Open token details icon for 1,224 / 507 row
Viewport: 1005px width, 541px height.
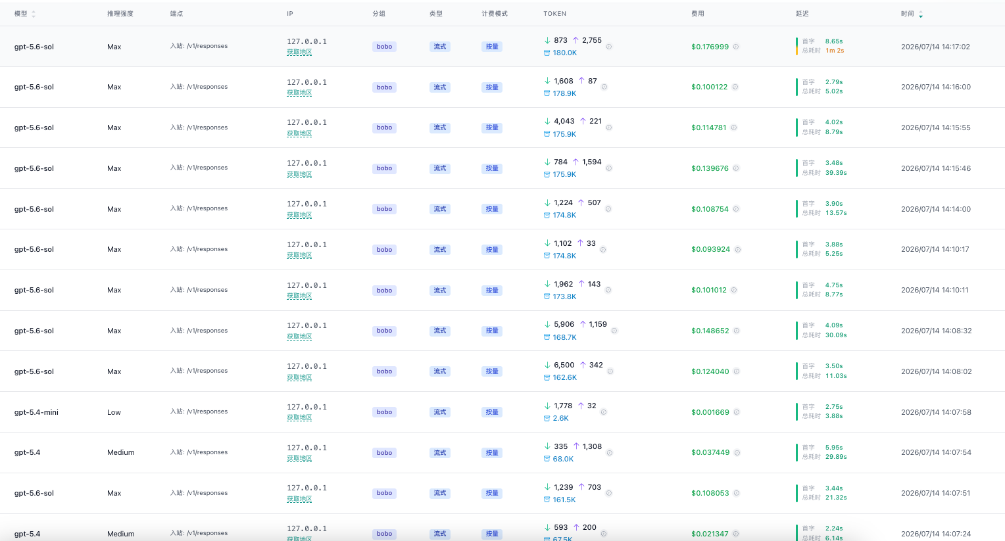(x=608, y=209)
